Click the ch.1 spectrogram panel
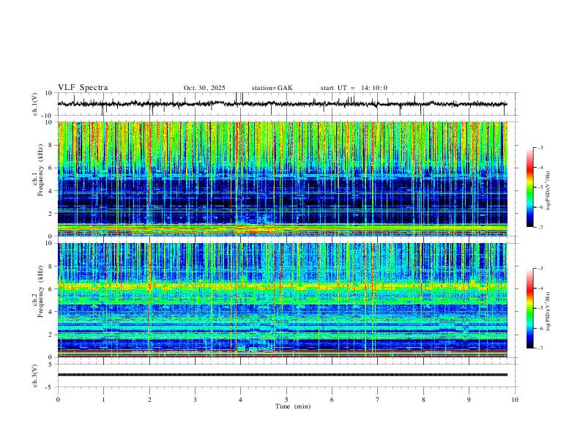This screenshot has width=580, height=448. pyautogui.click(x=282, y=179)
